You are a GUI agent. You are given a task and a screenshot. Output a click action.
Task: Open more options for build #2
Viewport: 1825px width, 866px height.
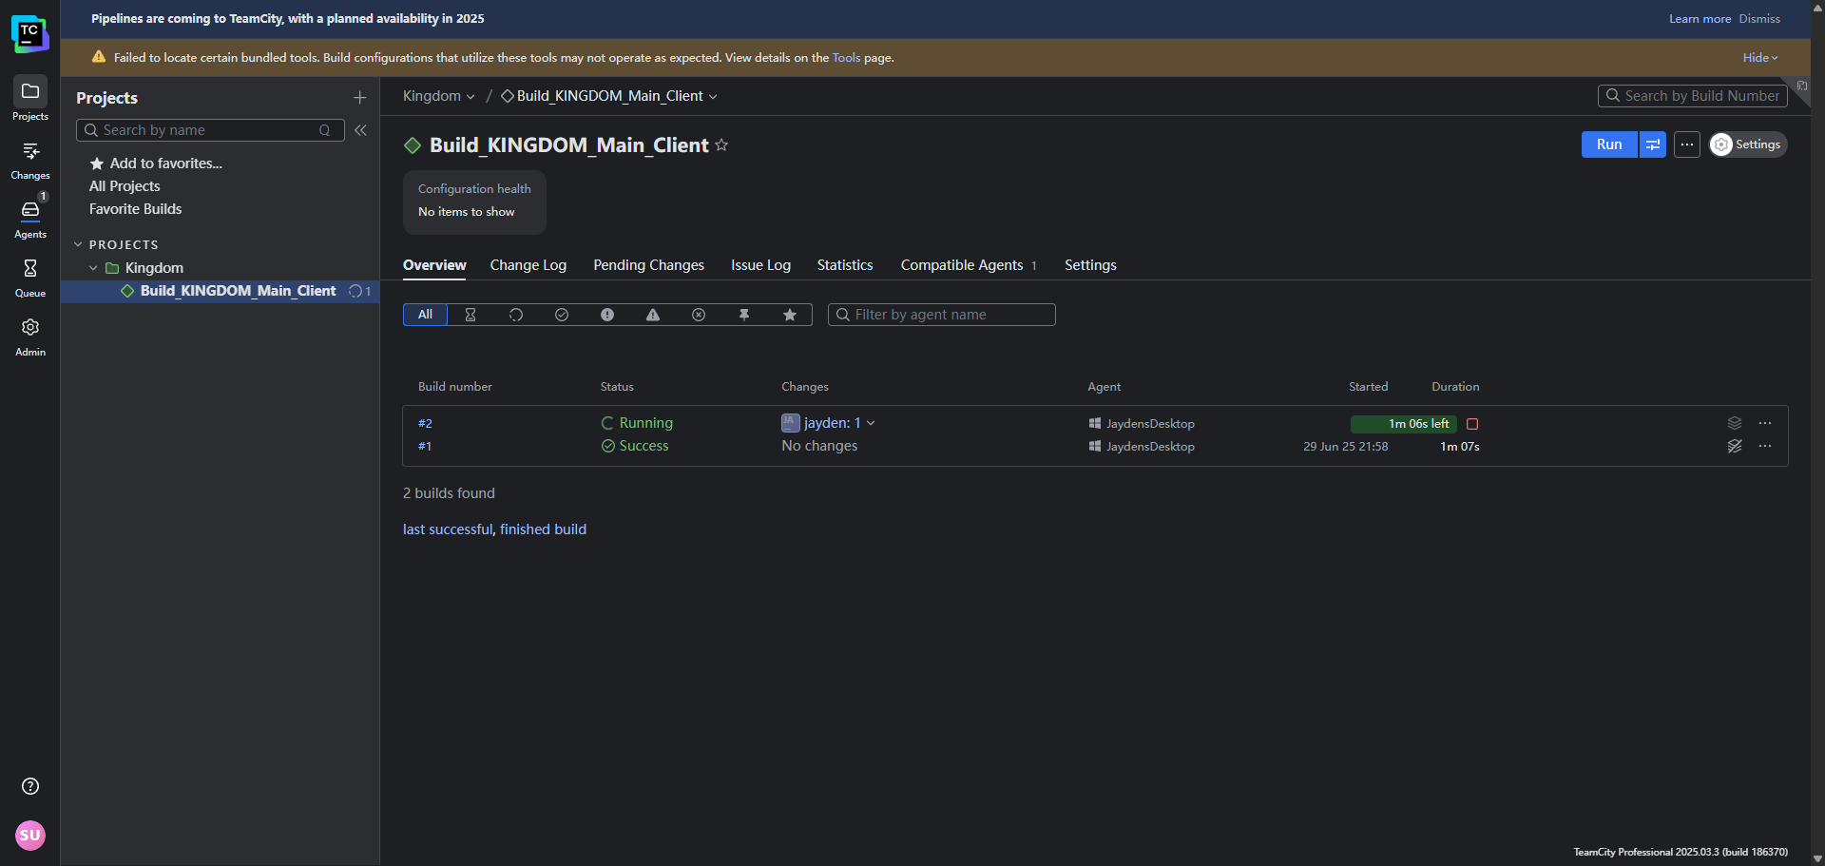(1765, 423)
